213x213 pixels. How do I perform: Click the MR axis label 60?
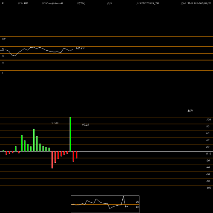[x=208, y=133]
